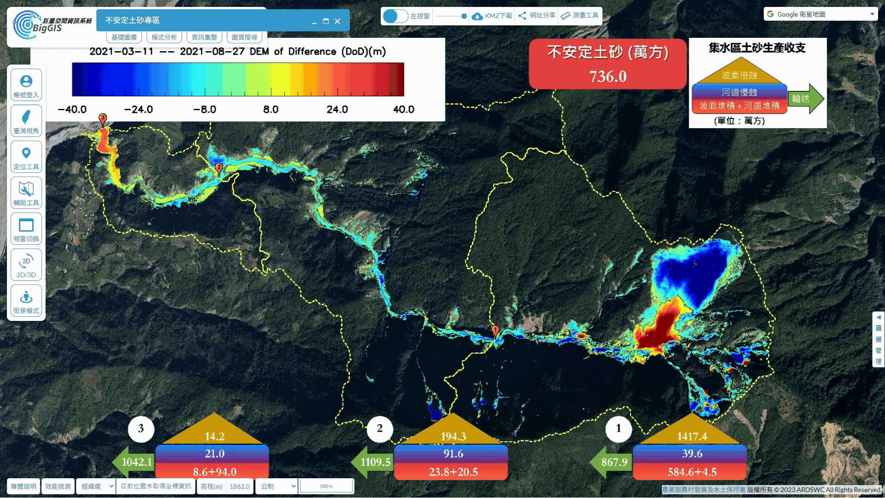
Task: Open the 圖資搜尋 tab
Action: [x=244, y=37]
